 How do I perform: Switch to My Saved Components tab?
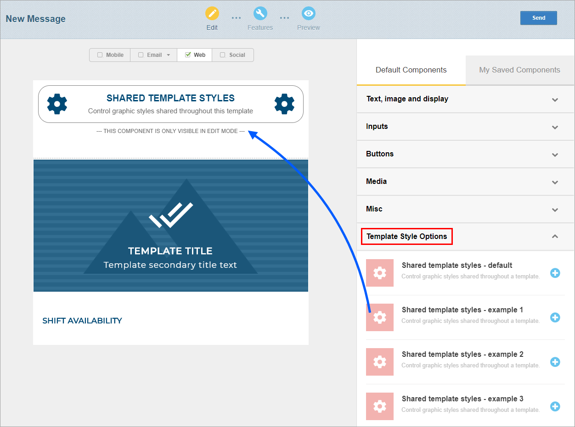pyautogui.click(x=519, y=70)
